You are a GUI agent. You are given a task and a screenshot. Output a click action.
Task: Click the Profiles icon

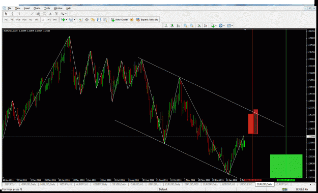coord(71,20)
